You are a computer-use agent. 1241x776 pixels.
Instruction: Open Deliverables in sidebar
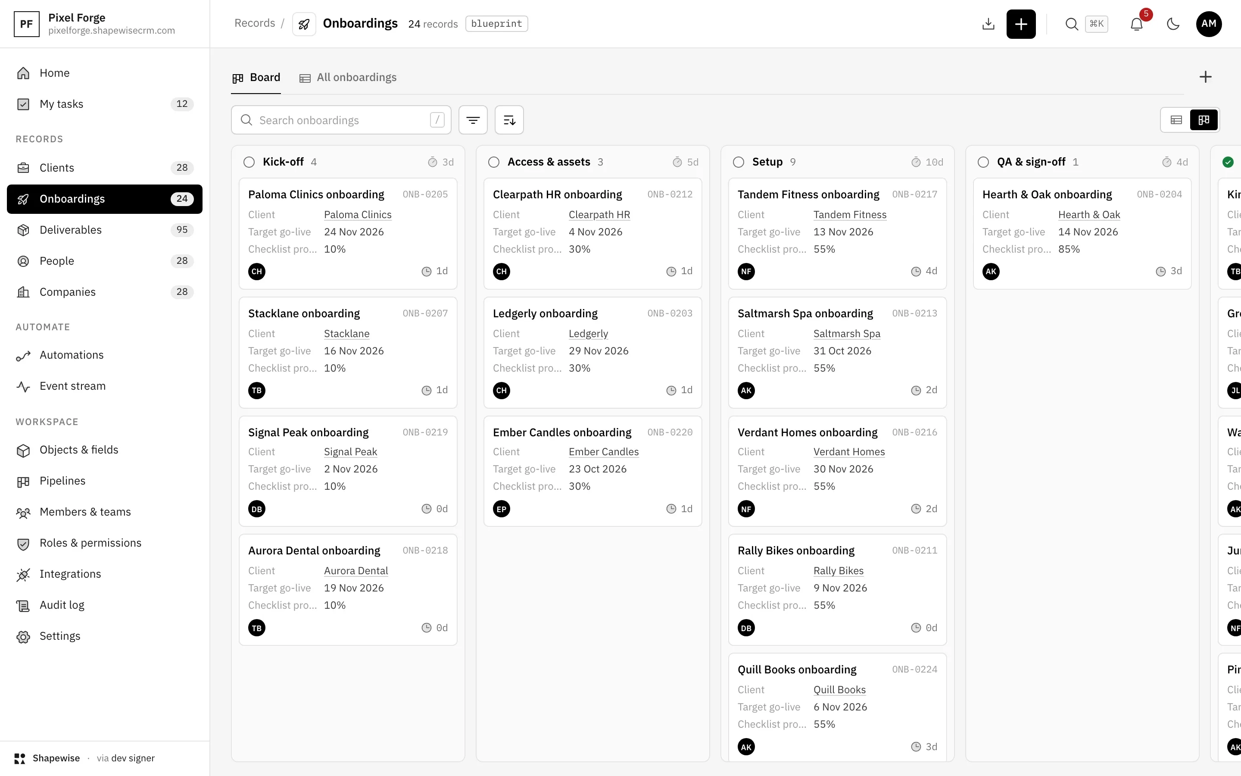pos(105,230)
